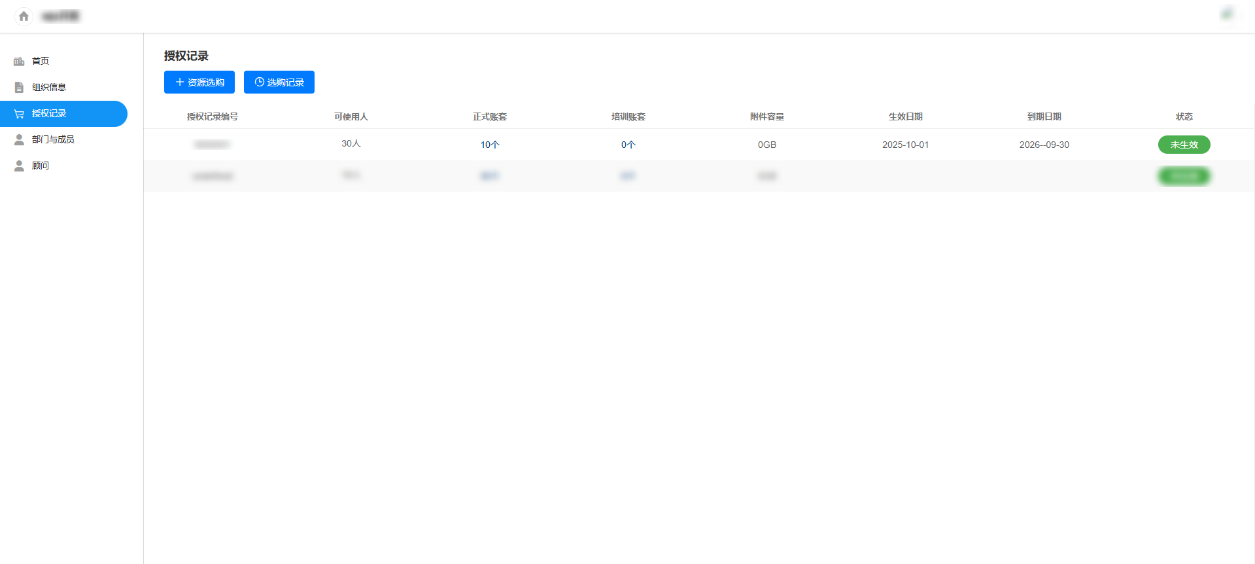
Task: Click the 授权记录编号 column header
Action: tap(213, 116)
